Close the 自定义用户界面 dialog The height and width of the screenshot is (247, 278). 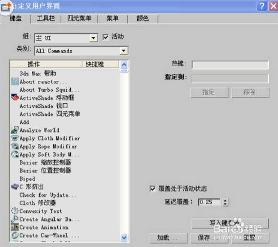pos(273,6)
